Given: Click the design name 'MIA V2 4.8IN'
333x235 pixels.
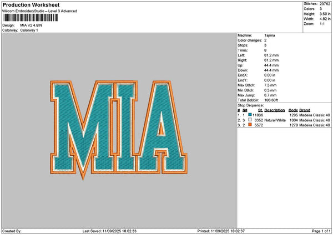Looking at the screenshot, I should pyautogui.click(x=31, y=25).
